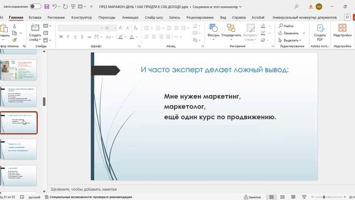Image resolution: width=355 pixels, height=200 pixels.
Task: Activate the Format Painter brush
Action: coord(14,40)
